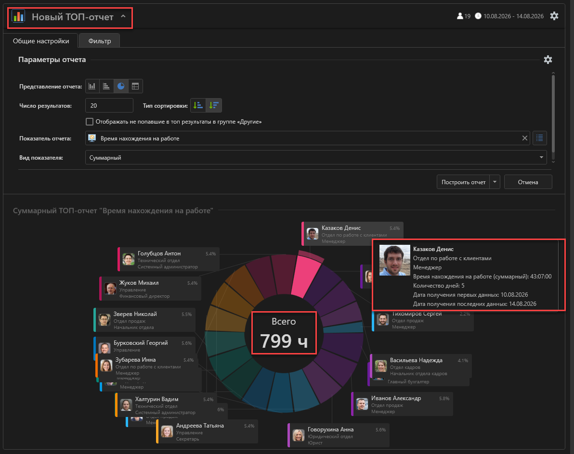Clear the Показатель отчета field with X
This screenshot has width=574, height=454.
tap(524, 138)
